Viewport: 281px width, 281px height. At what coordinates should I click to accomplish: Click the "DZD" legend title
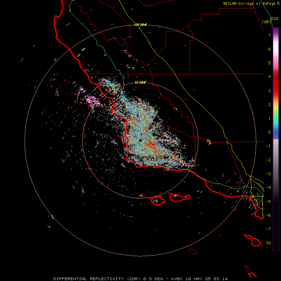274,19
